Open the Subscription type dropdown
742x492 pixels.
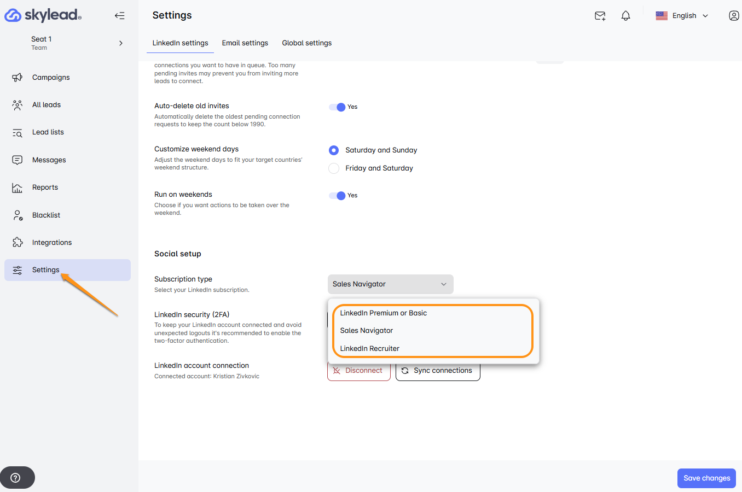pyautogui.click(x=390, y=284)
